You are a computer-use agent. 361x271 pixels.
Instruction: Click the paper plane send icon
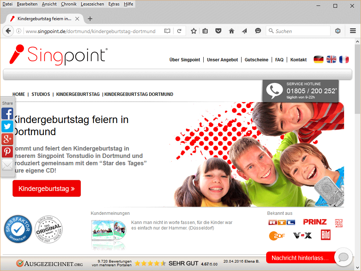pyautogui.click(x=244, y=31)
